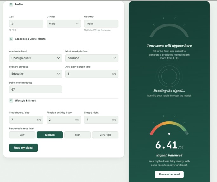Click the Academic & Digital Habits heading
This screenshot has width=217, height=182.
tap(30, 39)
